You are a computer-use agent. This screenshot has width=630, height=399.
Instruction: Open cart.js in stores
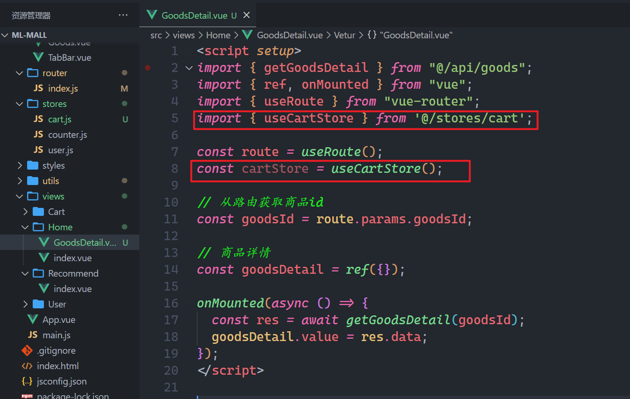[x=60, y=119]
